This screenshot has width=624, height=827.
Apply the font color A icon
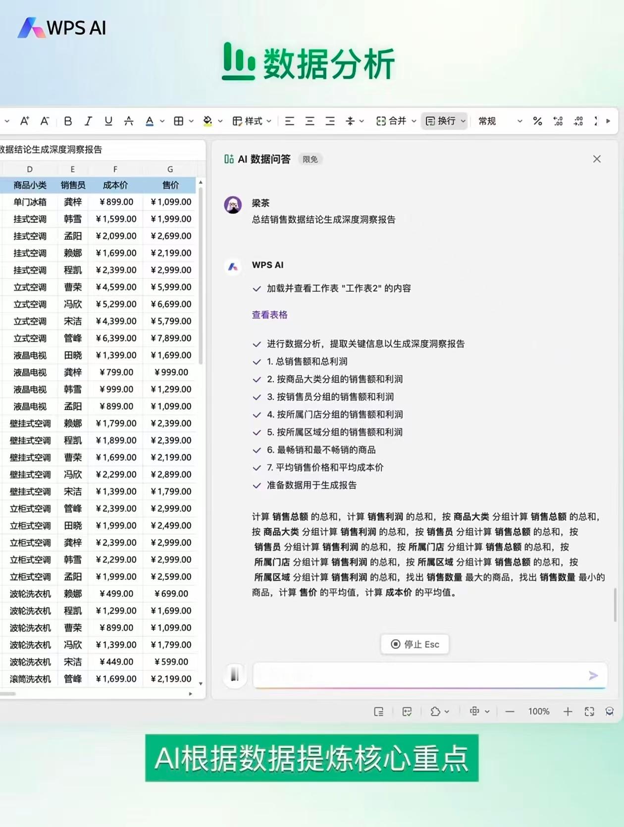150,121
